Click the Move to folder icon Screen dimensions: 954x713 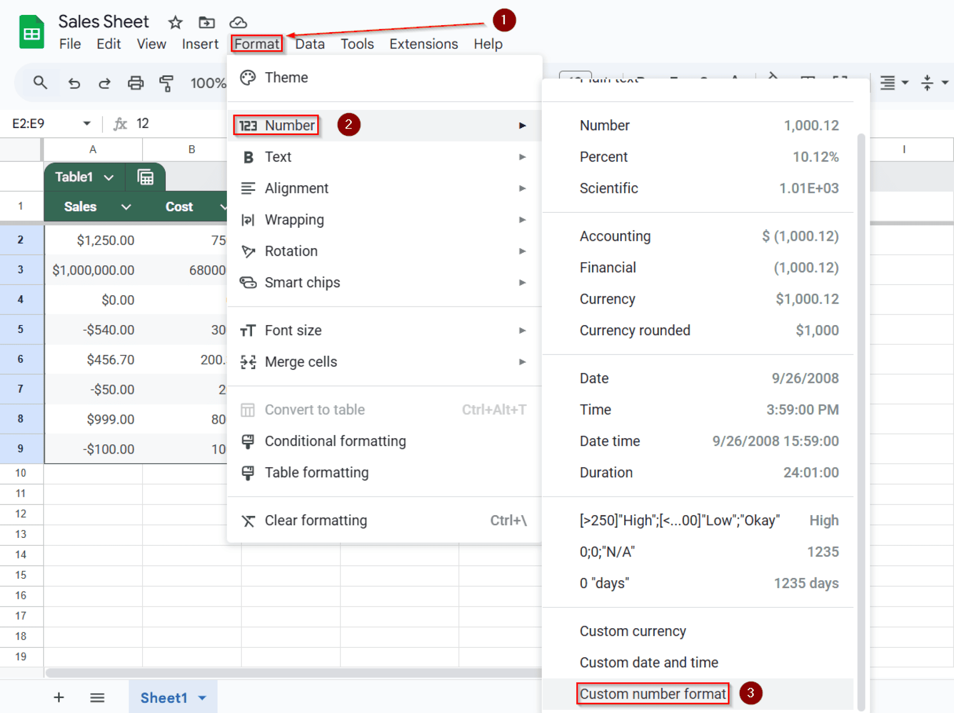tap(205, 22)
